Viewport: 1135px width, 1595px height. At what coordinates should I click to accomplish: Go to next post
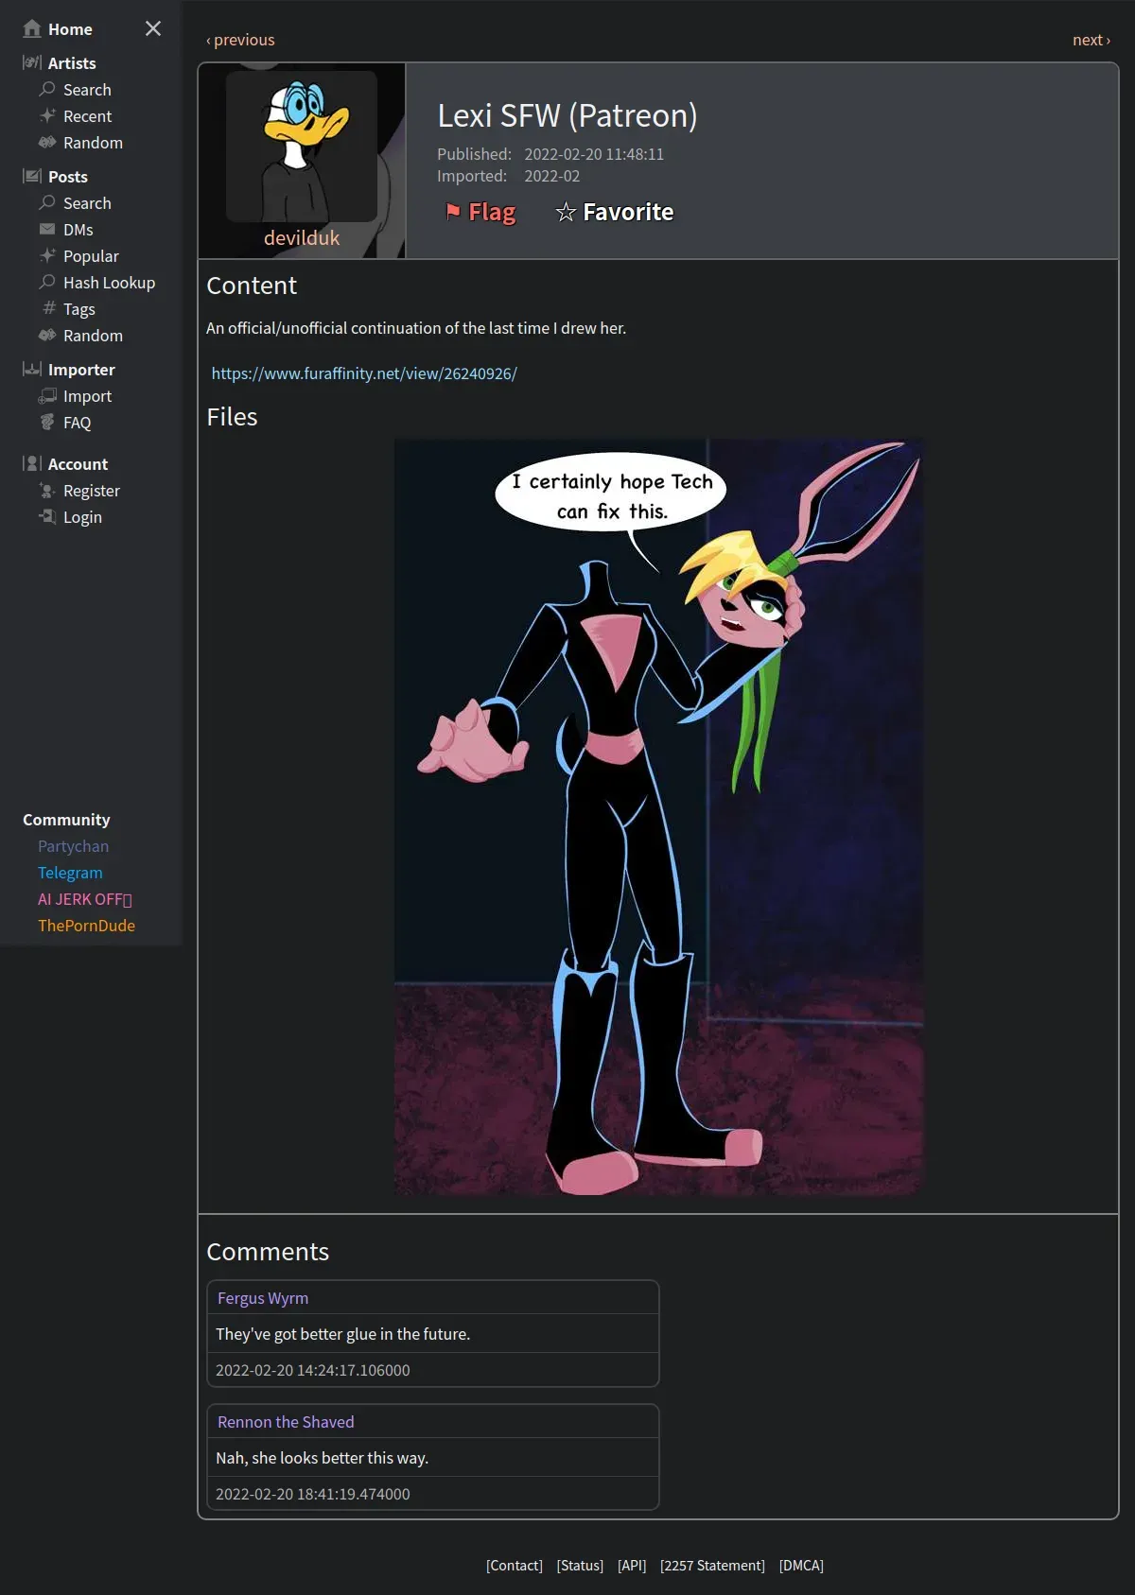click(x=1091, y=40)
